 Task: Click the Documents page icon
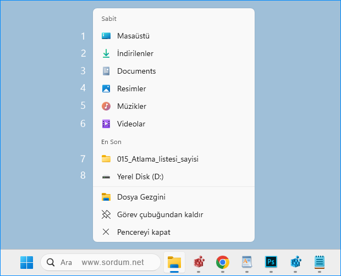point(106,71)
